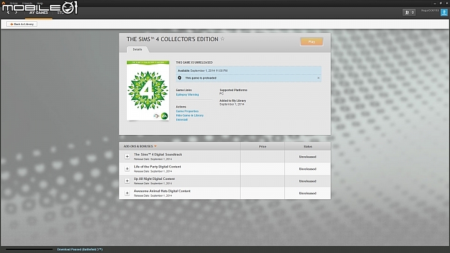Click the THIS GAME IS UNRELEASED label
The width and height of the screenshot is (450, 253).
tap(194, 62)
